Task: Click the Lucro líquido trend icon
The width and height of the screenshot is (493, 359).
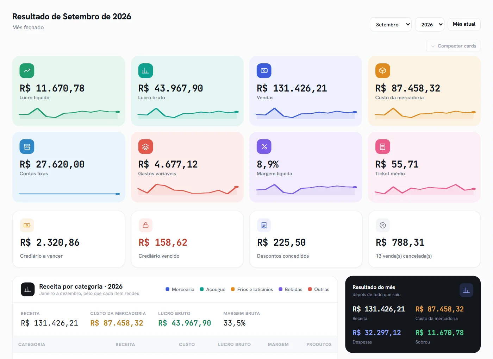Action: pyautogui.click(x=27, y=71)
